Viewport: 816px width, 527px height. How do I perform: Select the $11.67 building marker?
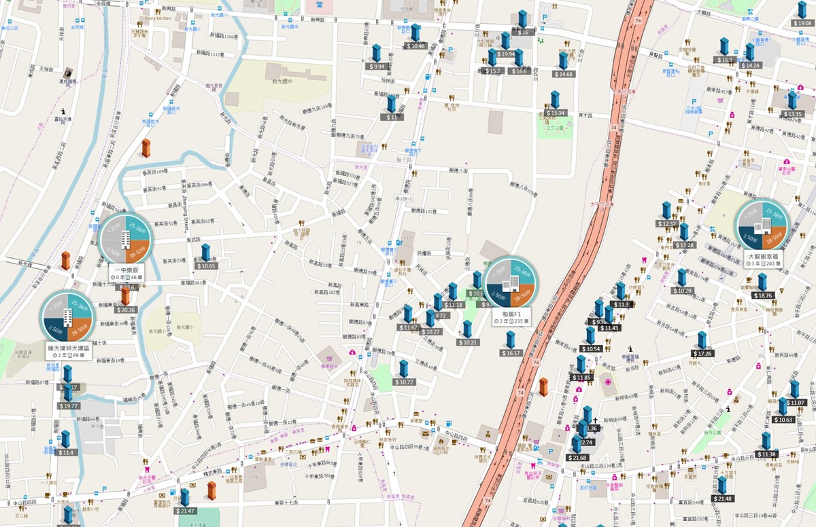coord(408,314)
